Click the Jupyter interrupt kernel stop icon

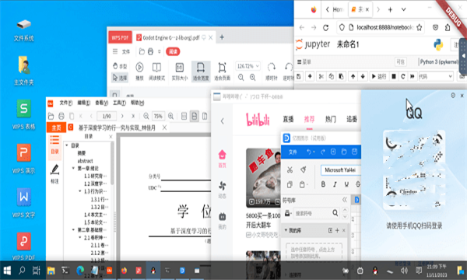tap(393, 76)
